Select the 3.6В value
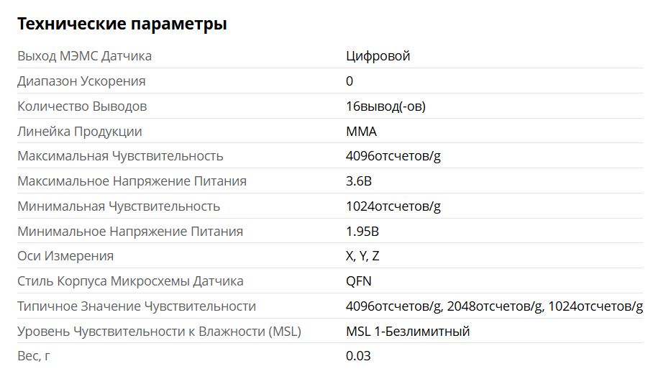This screenshot has height=374, width=666. point(358,181)
